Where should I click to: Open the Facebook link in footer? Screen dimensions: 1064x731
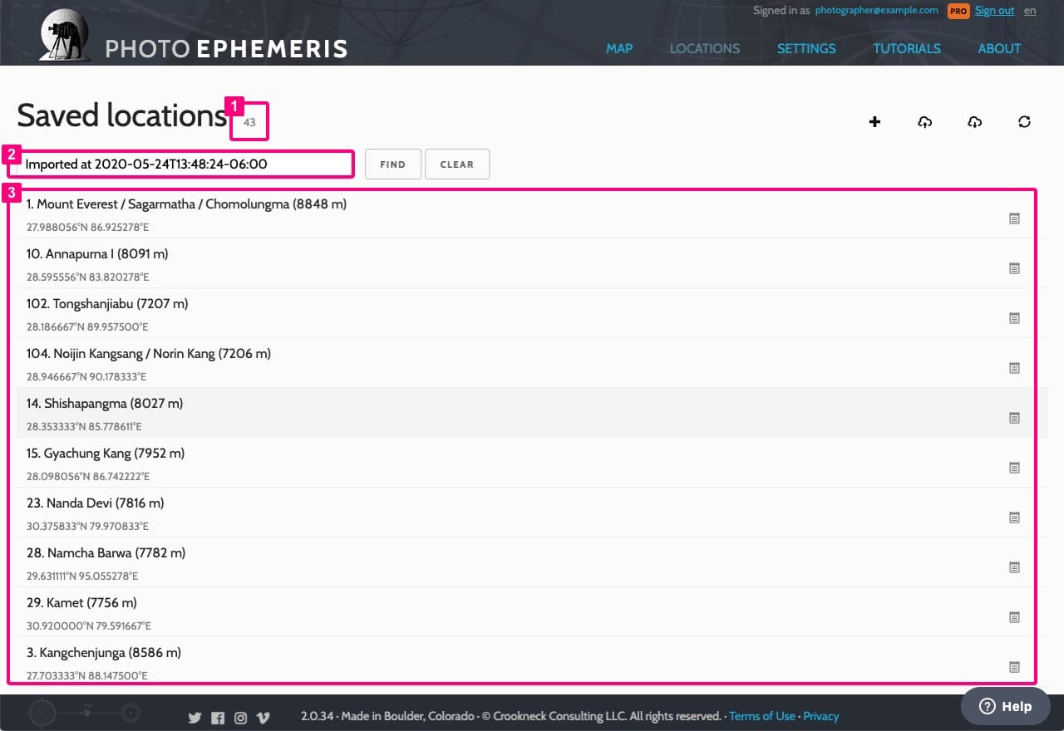tap(218, 718)
